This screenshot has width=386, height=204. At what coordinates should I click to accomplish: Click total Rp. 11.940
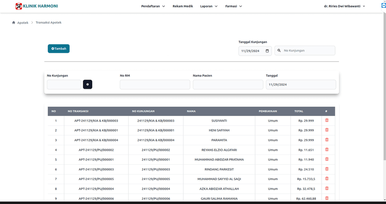306,159
